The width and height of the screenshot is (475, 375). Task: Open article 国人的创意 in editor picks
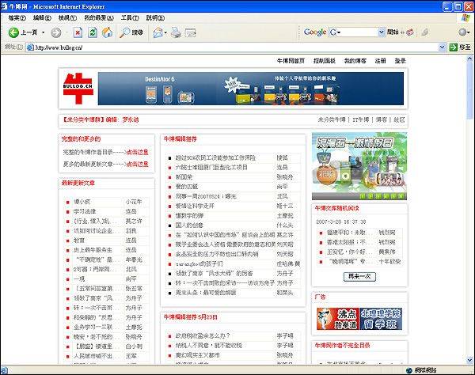pyautogui.click(x=189, y=225)
